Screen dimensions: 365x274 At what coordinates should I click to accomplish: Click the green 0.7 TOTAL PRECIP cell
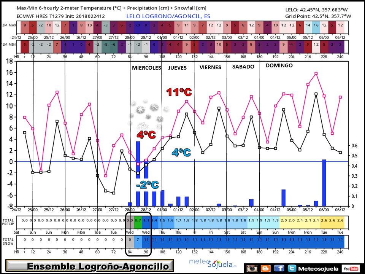click(x=138, y=222)
